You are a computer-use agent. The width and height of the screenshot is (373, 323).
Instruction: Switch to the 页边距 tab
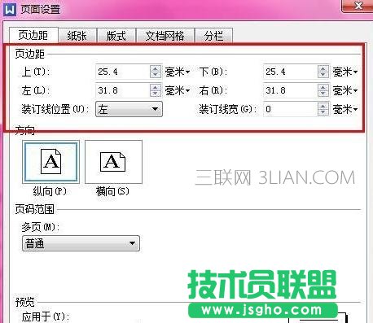click(33, 35)
